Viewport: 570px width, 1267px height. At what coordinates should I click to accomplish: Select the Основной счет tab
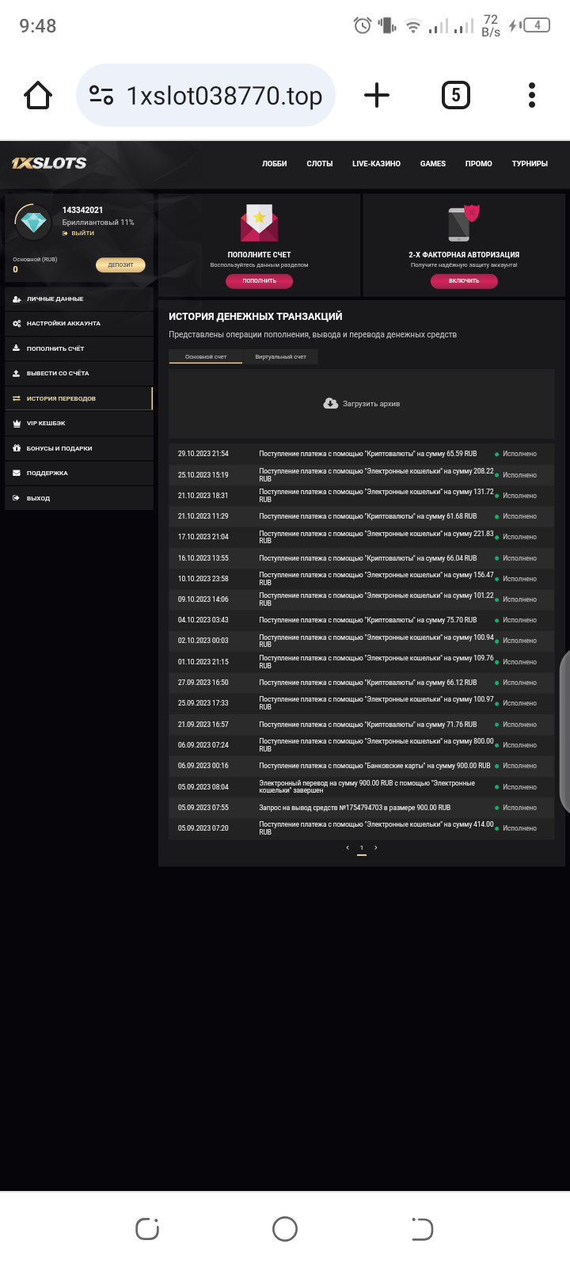(206, 357)
